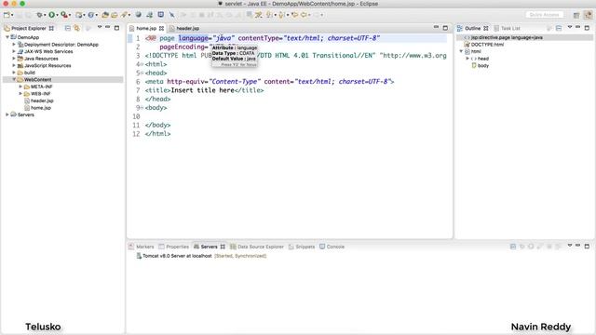Close the home.jsp tab
Screen dimensions: 596x335
(161, 29)
